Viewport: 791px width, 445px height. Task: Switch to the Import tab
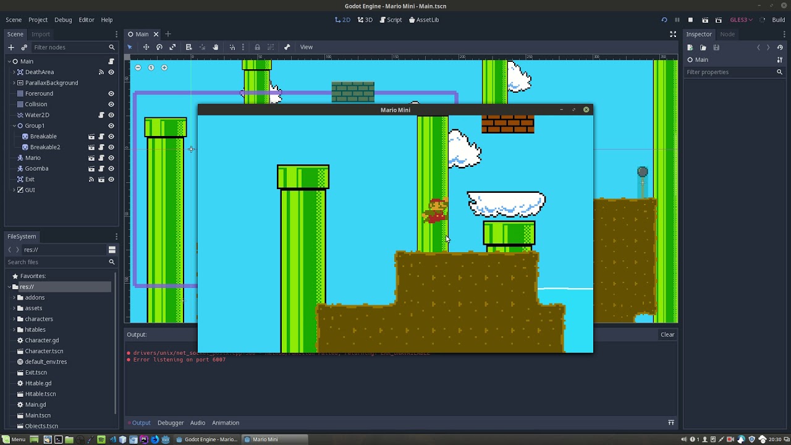pos(41,34)
